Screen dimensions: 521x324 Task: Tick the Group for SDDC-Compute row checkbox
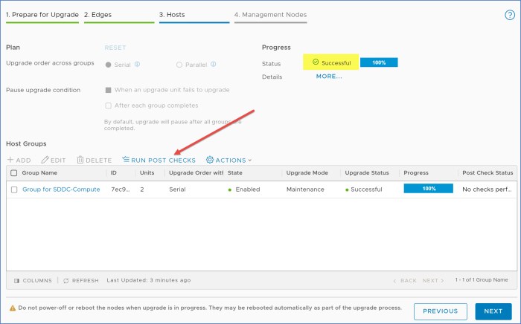[x=14, y=189]
